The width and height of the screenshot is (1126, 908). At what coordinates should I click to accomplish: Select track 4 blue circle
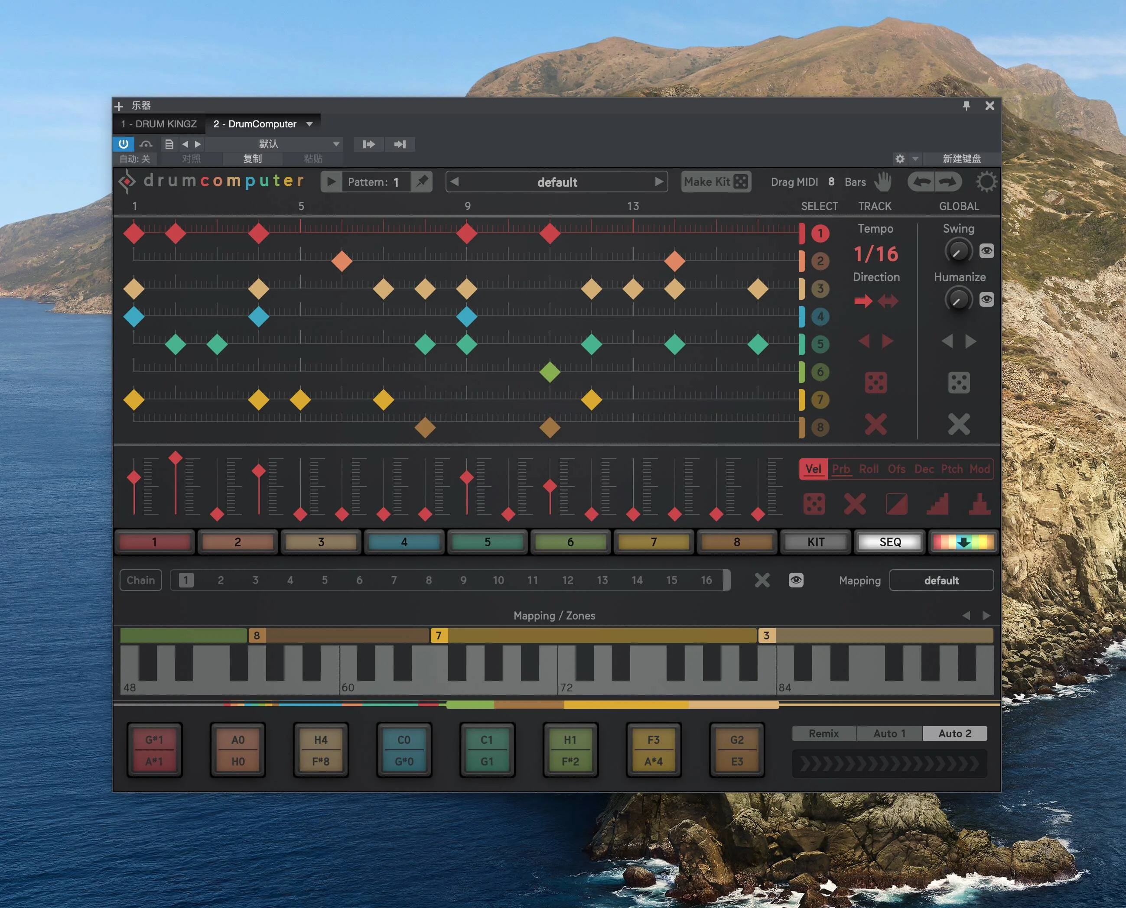tap(820, 316)
